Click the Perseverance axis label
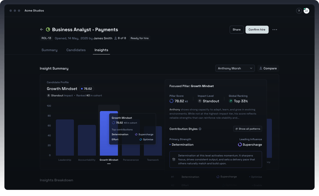Image resolution: width=319 pixels, height=196 pixels. pos(131,160)
